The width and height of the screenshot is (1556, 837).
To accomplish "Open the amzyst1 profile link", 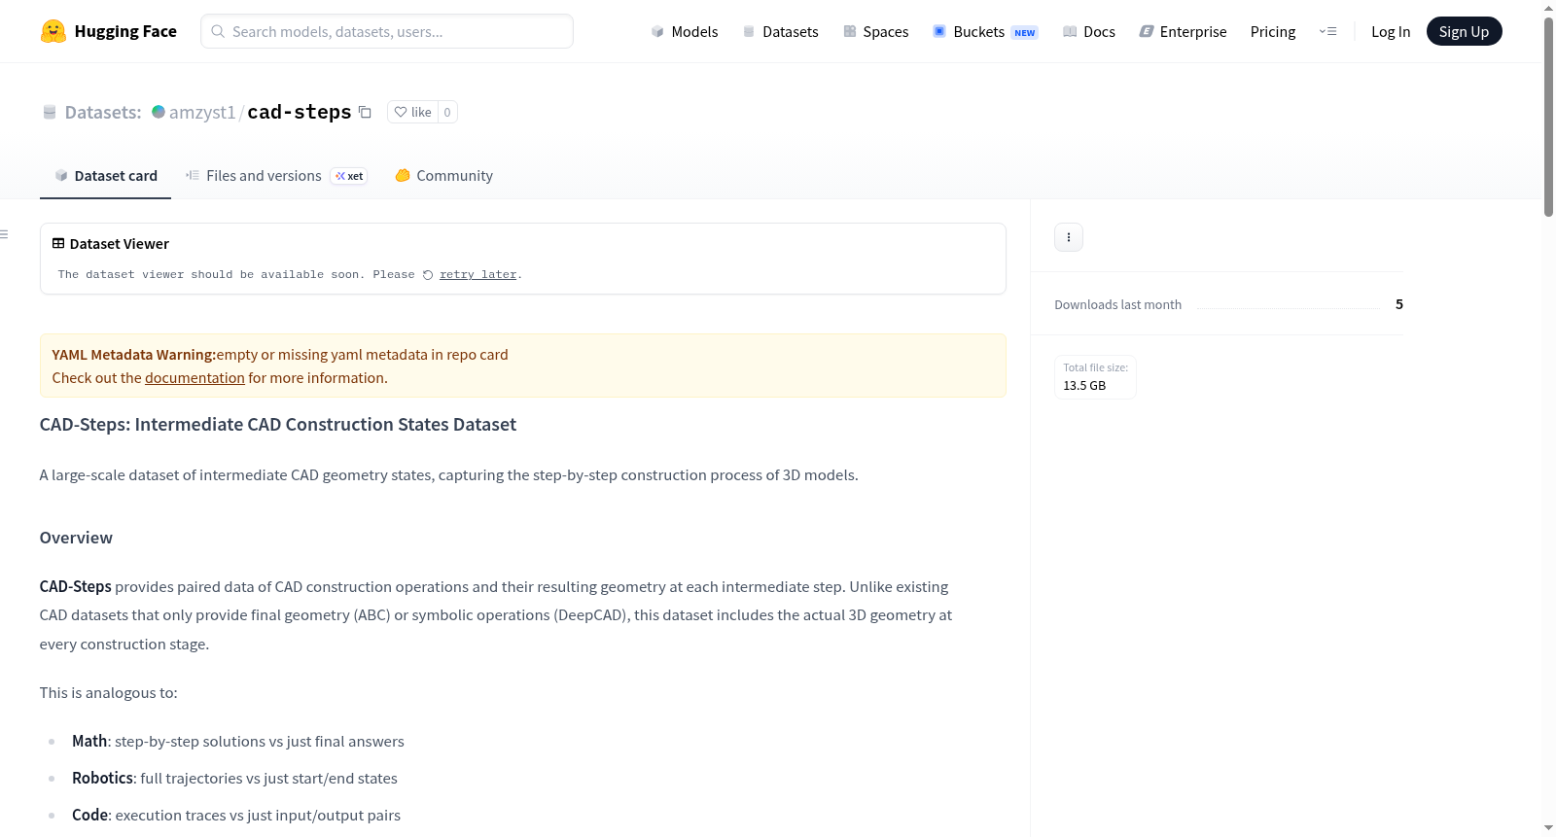I will (202, 112).
